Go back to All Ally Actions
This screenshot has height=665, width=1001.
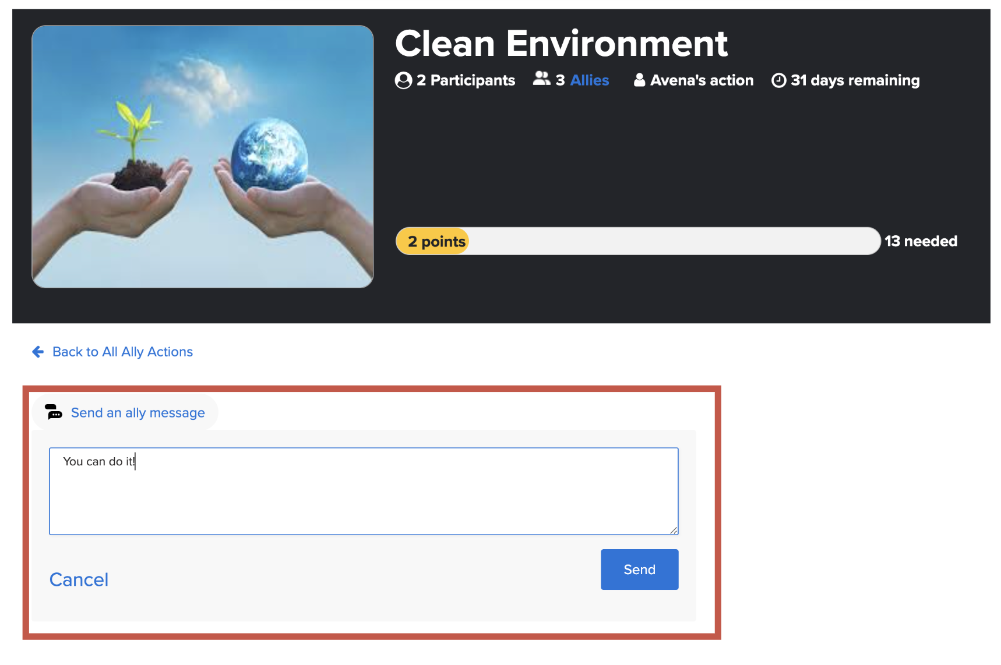pyautogui.click(x=122, y=352)
